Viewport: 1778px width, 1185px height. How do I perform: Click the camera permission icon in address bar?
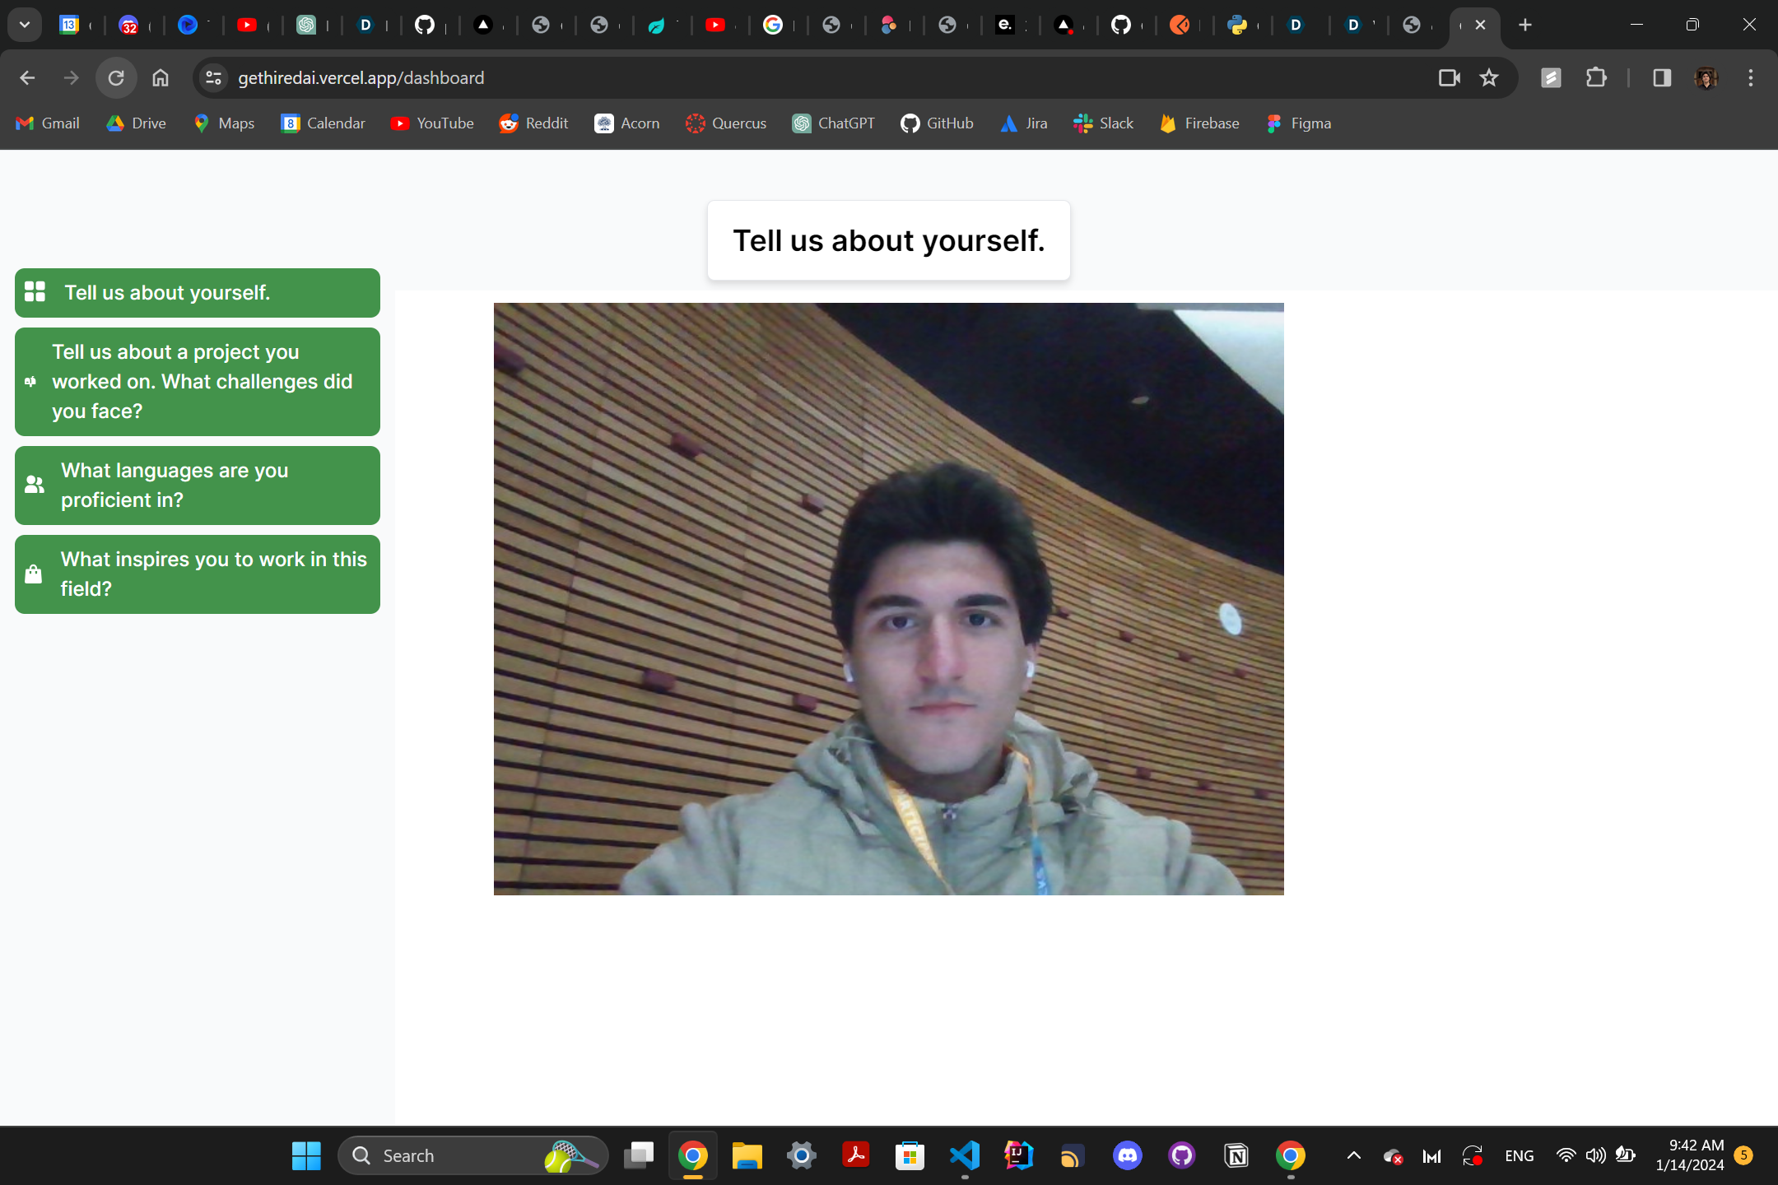pos(1449,78)
